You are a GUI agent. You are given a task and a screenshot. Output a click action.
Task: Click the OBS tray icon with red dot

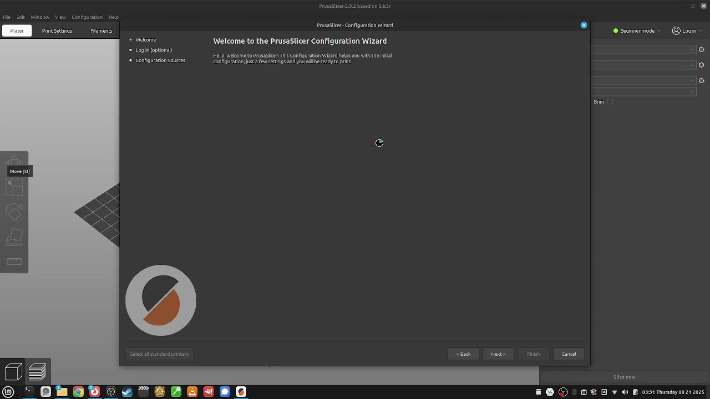click(x=563, y=392)
